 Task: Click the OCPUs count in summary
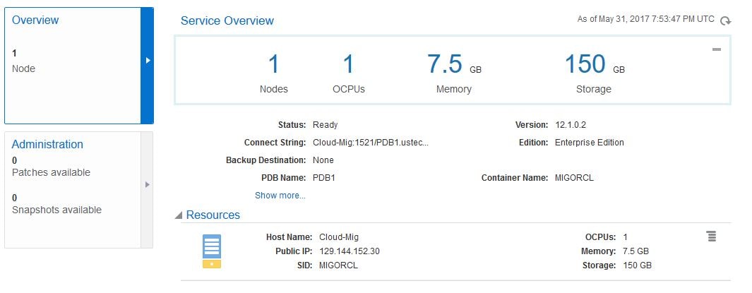[348, 65]
